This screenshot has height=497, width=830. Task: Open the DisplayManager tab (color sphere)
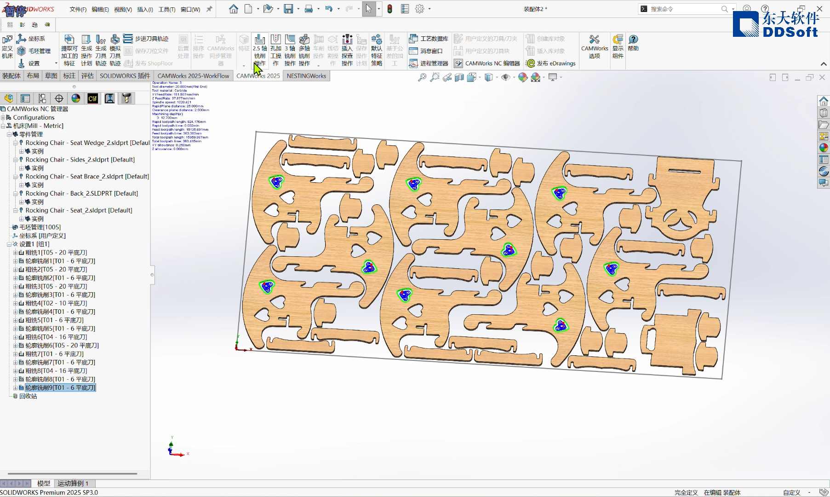point(76,98)
